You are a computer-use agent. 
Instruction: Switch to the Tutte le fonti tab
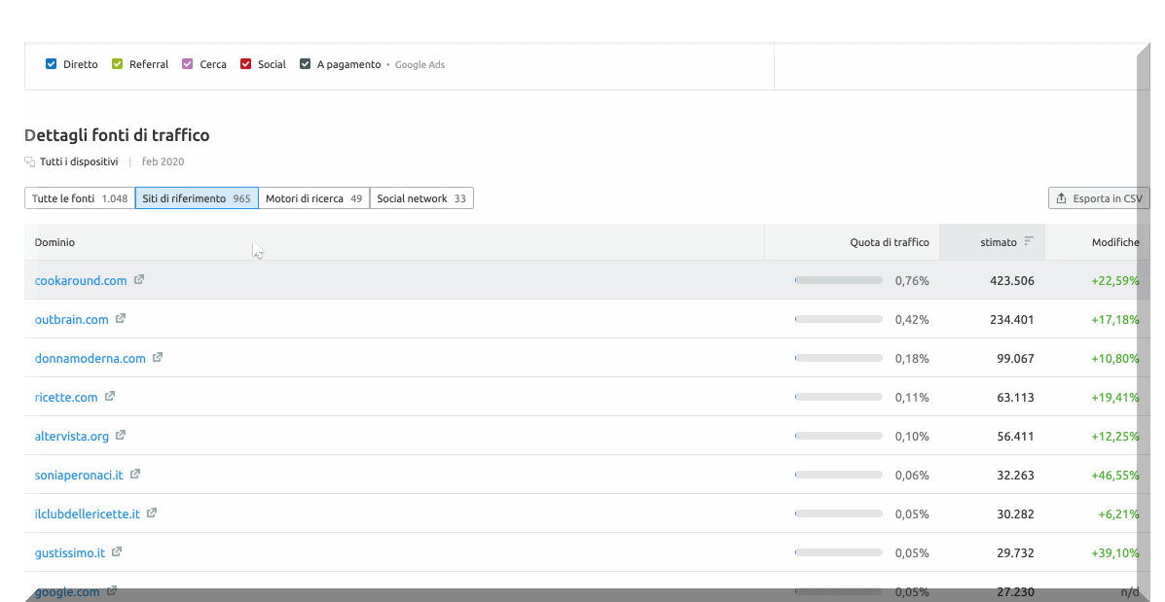pyautogui.click(x=80, y=198)
